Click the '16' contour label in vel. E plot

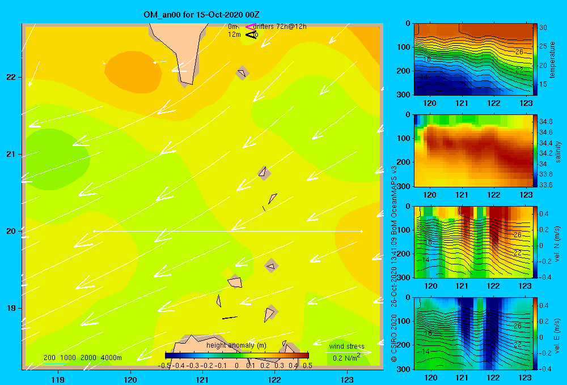pos(428,333)
